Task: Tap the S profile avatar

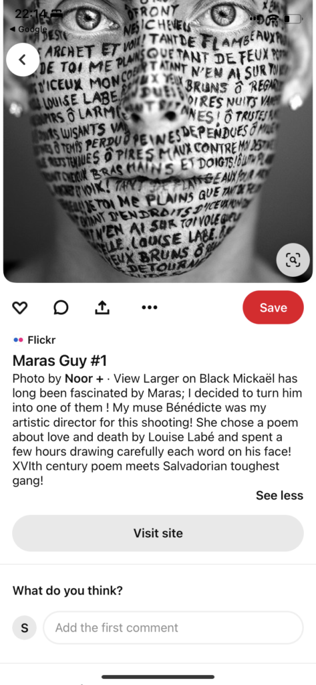Action: pyautogui.click(x=25, y=627)
